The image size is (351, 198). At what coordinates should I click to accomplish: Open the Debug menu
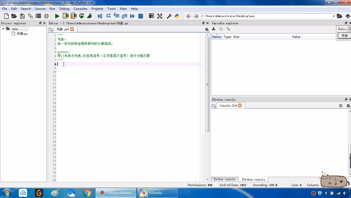click(64, 9)
